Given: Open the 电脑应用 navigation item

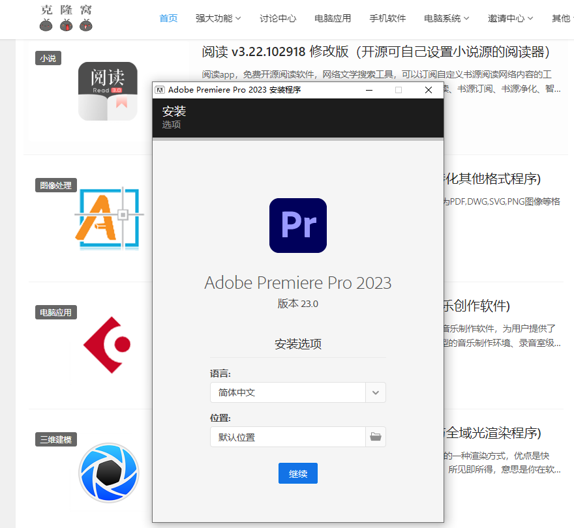Looking at the screenshot, I should 332,19.
